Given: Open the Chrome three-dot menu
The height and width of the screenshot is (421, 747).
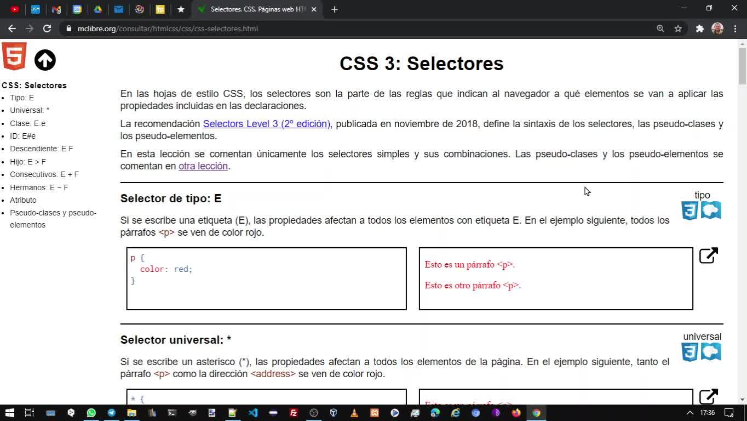Looking at the screenshot, I should tap(735, 29).
